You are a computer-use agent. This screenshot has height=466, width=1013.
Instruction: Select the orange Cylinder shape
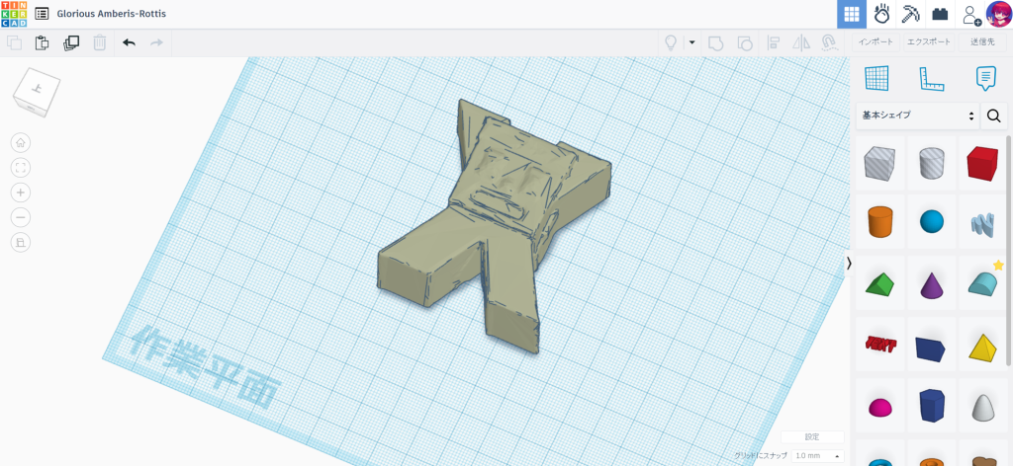coord(878,222)
